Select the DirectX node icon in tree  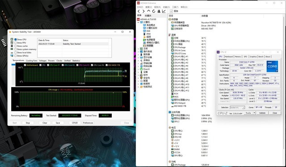point(141,69)
